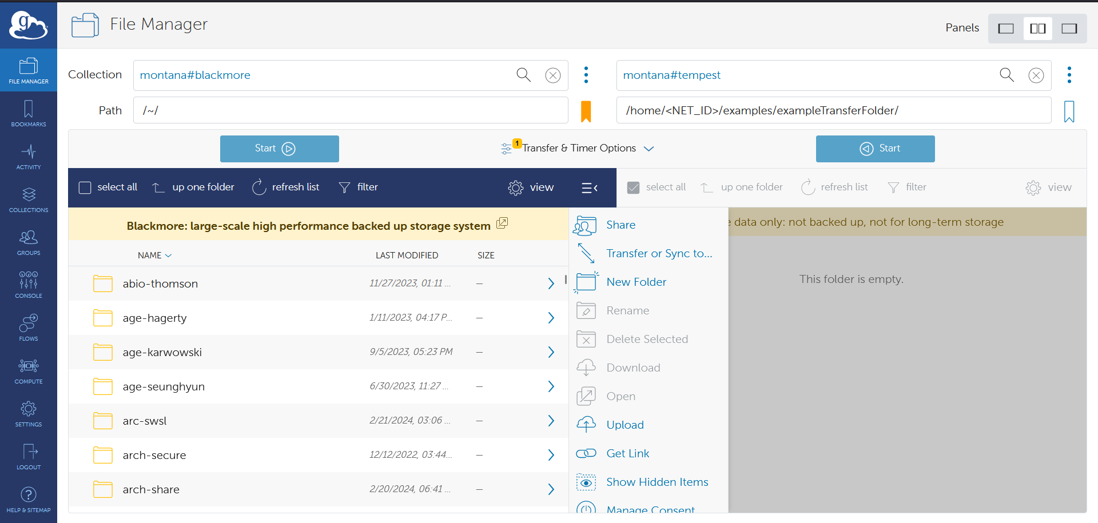Select the age-hagerty folder row
The width and height of the screenshot is (1098, 523).
(318, 318)
